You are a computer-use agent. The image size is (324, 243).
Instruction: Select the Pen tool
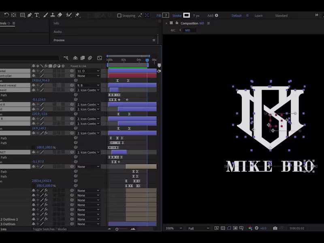pyautogui.click(x=30, y=15)
